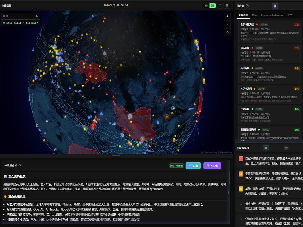The width and height of the screenshot is (303, 227).
Task: Open help icon next to 供应链 title
Action: pyautogui.click(x=247, y=6)
